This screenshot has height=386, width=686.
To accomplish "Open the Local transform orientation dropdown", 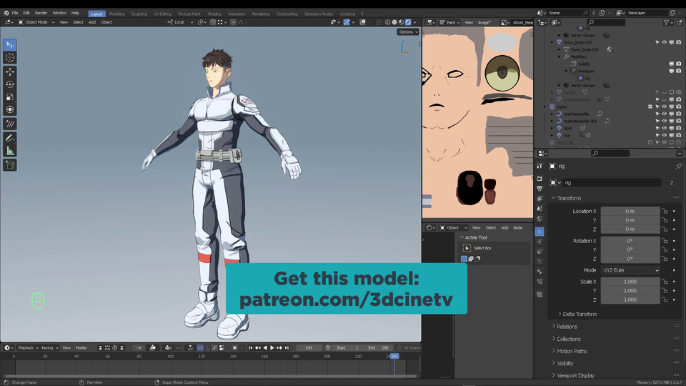I will (180, 22).
